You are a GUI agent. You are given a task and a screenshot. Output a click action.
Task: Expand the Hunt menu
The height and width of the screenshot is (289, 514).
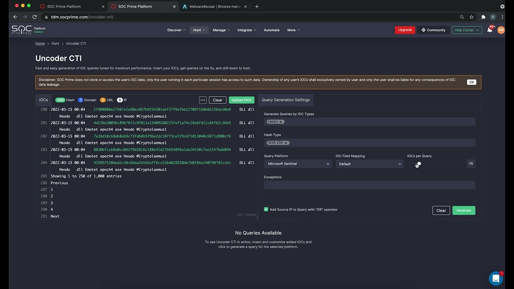coord(199,30)
